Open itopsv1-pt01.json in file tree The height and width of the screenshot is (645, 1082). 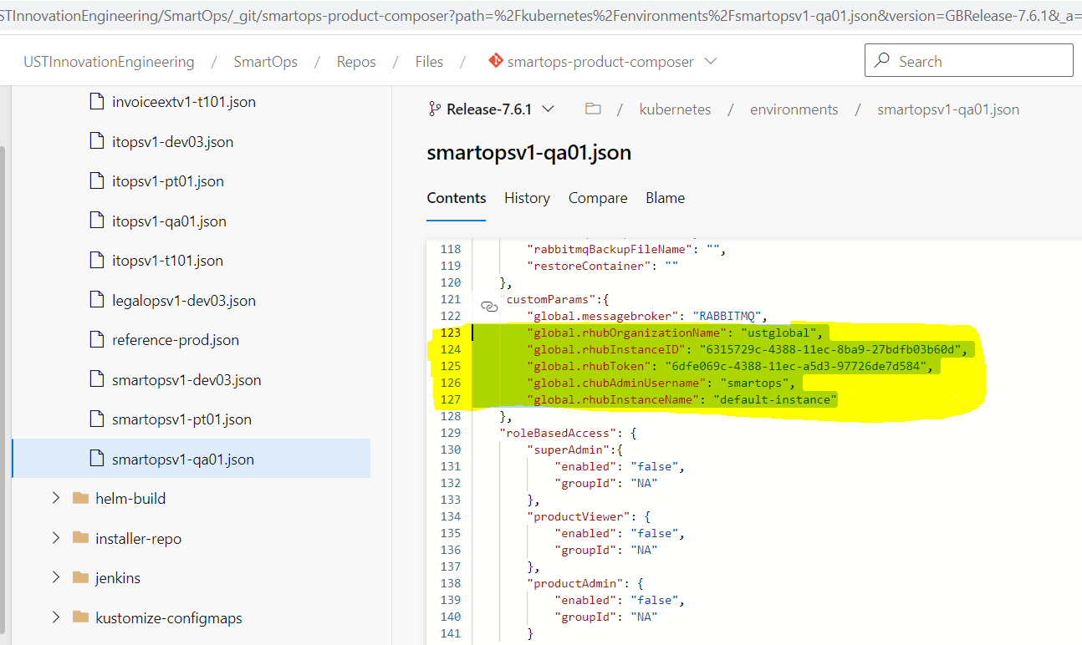coord(168,181)
